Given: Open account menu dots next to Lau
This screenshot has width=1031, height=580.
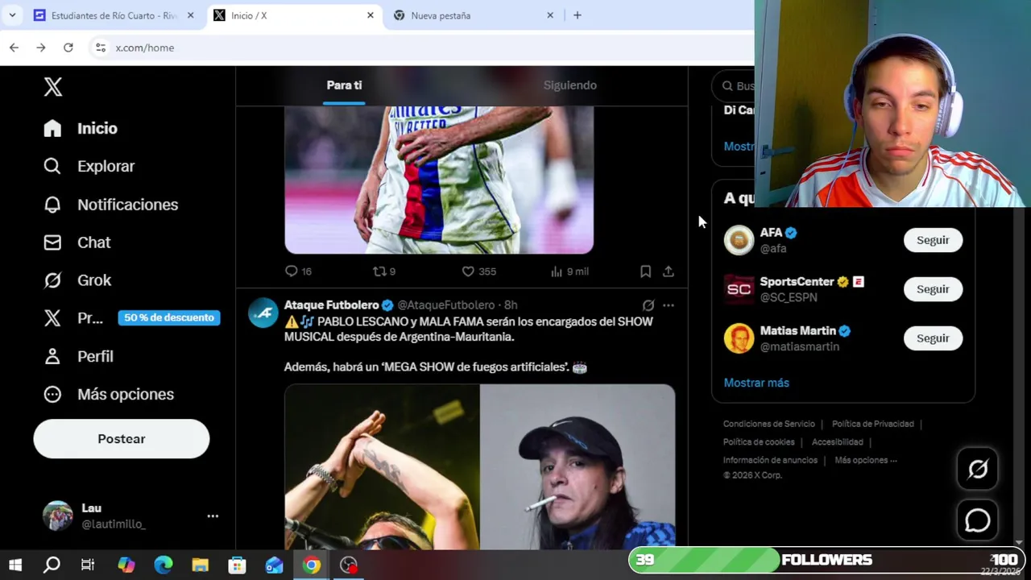Looking at the screenshot, I should (213, 516).
